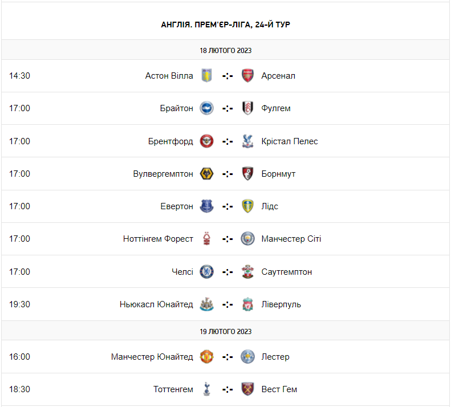Click the Aston Villa club crest
This screenshot has height=407, width=451.
click(206, 76)
